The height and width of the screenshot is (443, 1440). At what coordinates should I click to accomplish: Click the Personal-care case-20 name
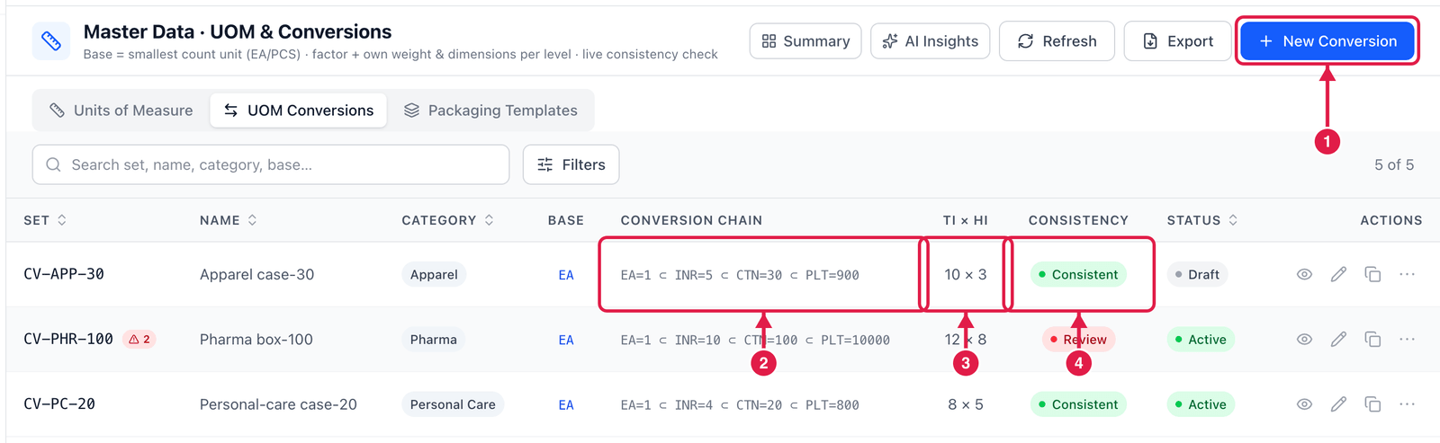[278, 404]
